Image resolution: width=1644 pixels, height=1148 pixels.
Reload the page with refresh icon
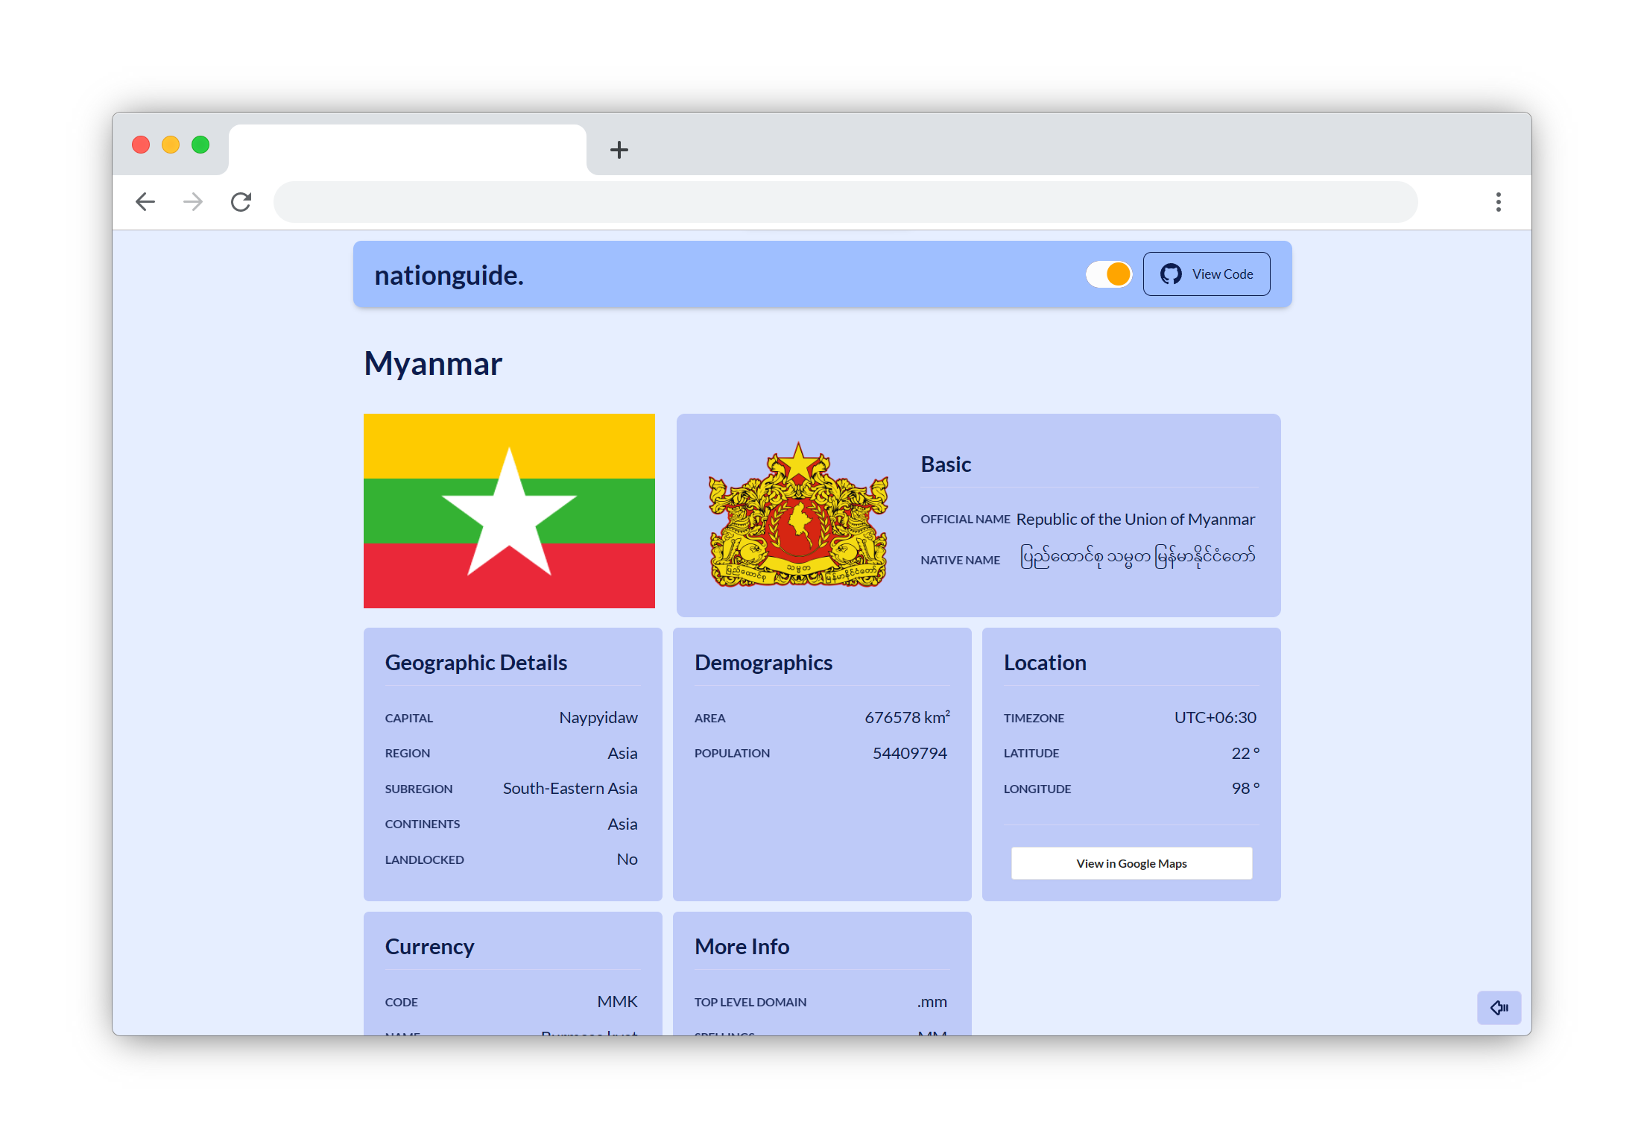click(241, 201)
